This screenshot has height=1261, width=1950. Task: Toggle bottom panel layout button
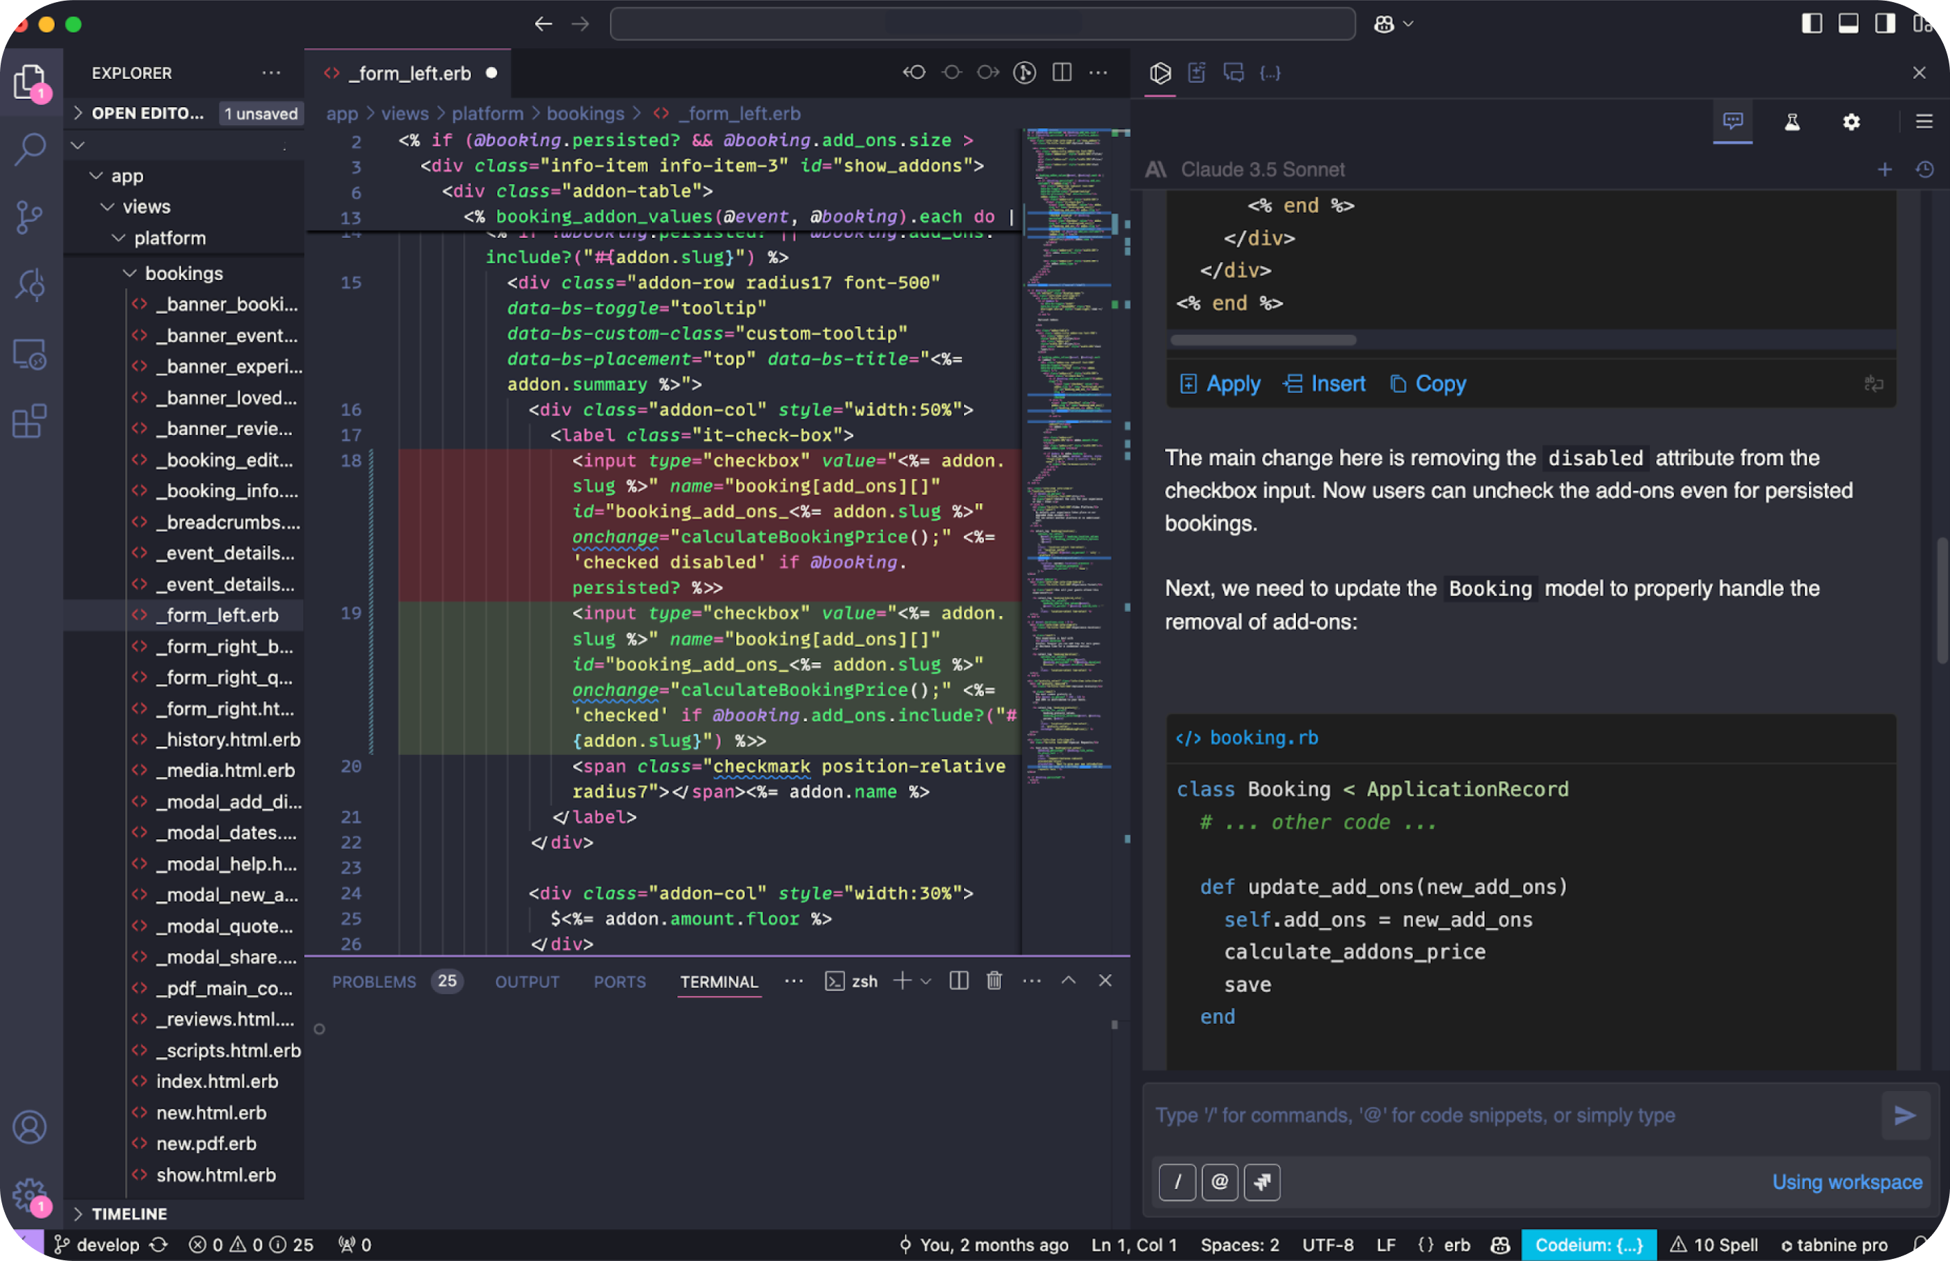(x=1848, y=24)
